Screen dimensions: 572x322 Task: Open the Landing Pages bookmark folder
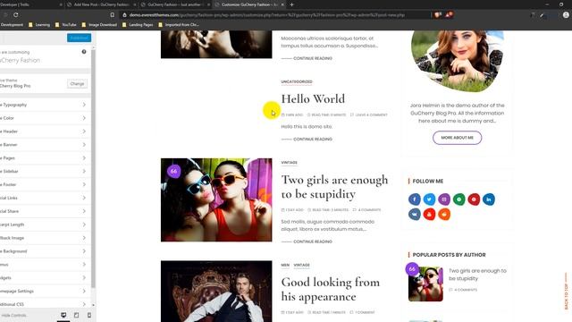coord(138,25)
